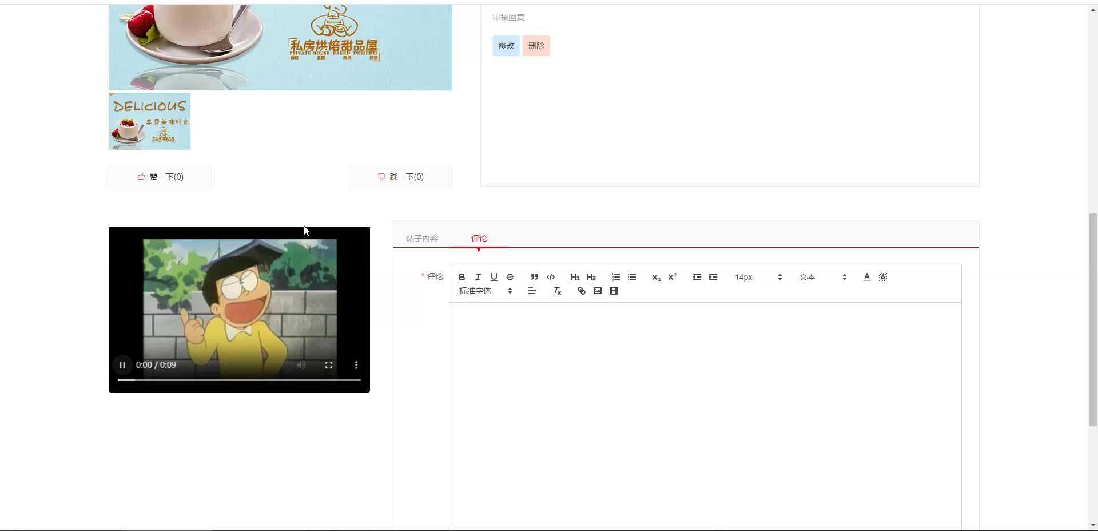1098x531 pixels.
Task: Open the text alignment options
Action: coord(532,291)
